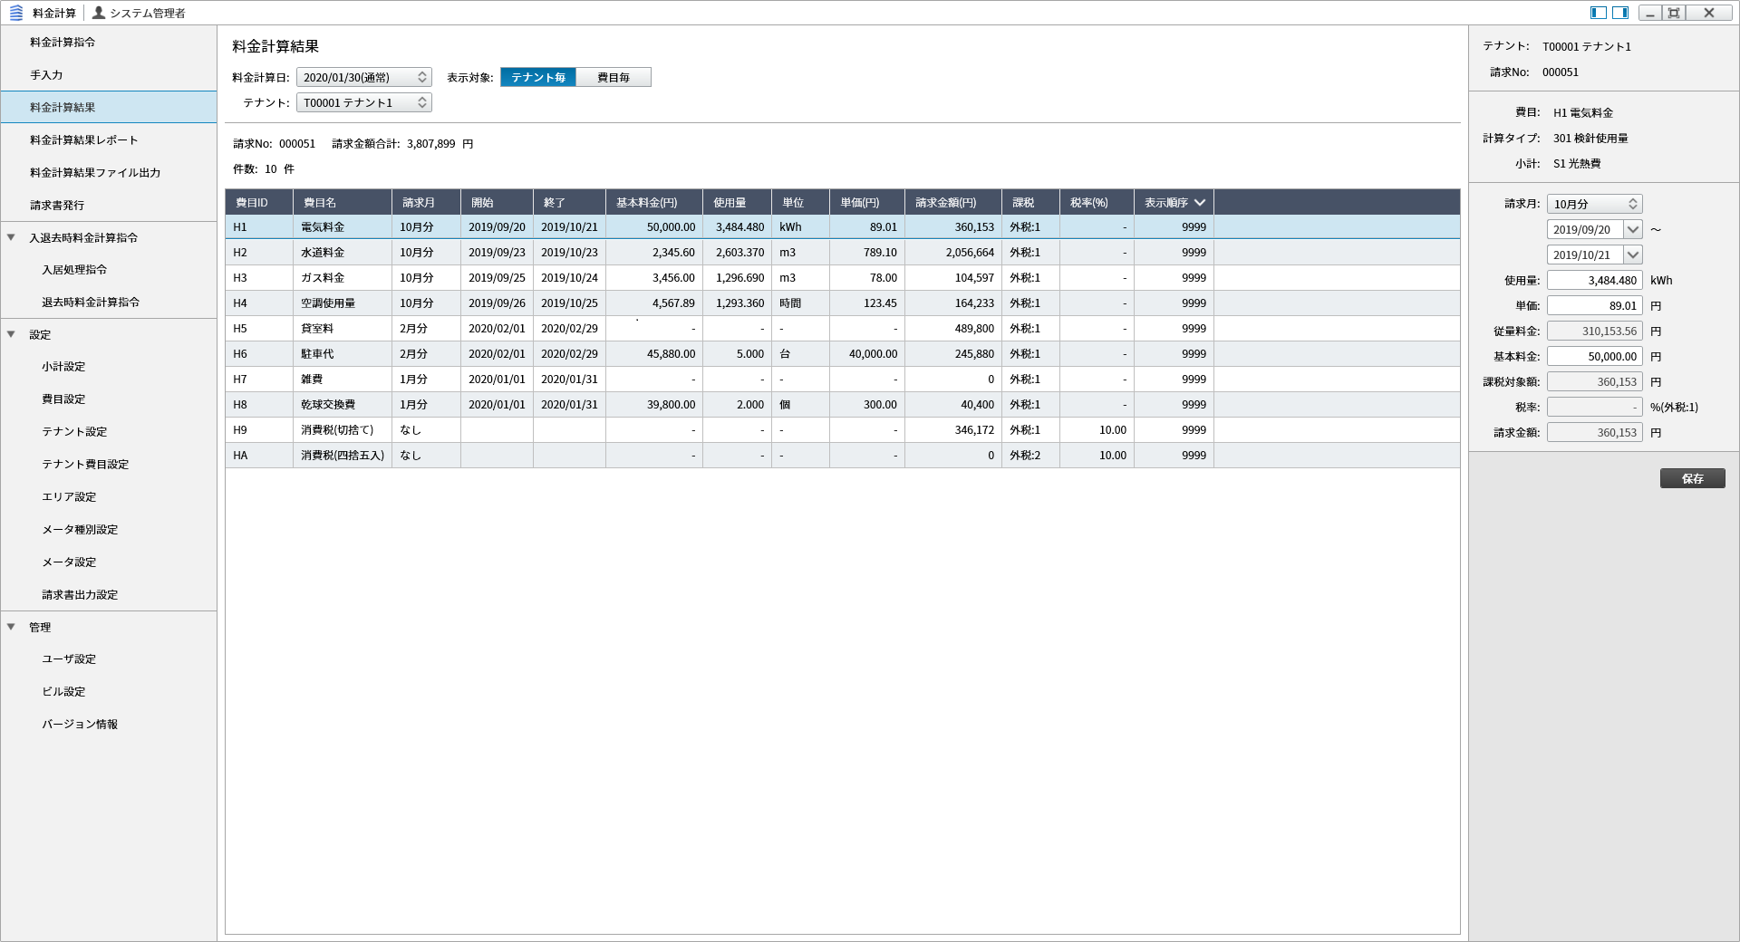Screen dimensions: 1740x942
Task: Toggle the right detail panel icon
Action: 1620,13
